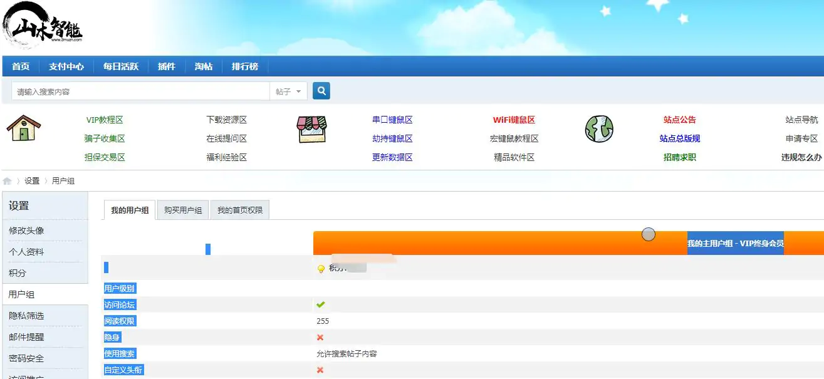The image size is (824, 379).
Task: Click the red cross in 隐身 row
Action: (x=320, y=337)
